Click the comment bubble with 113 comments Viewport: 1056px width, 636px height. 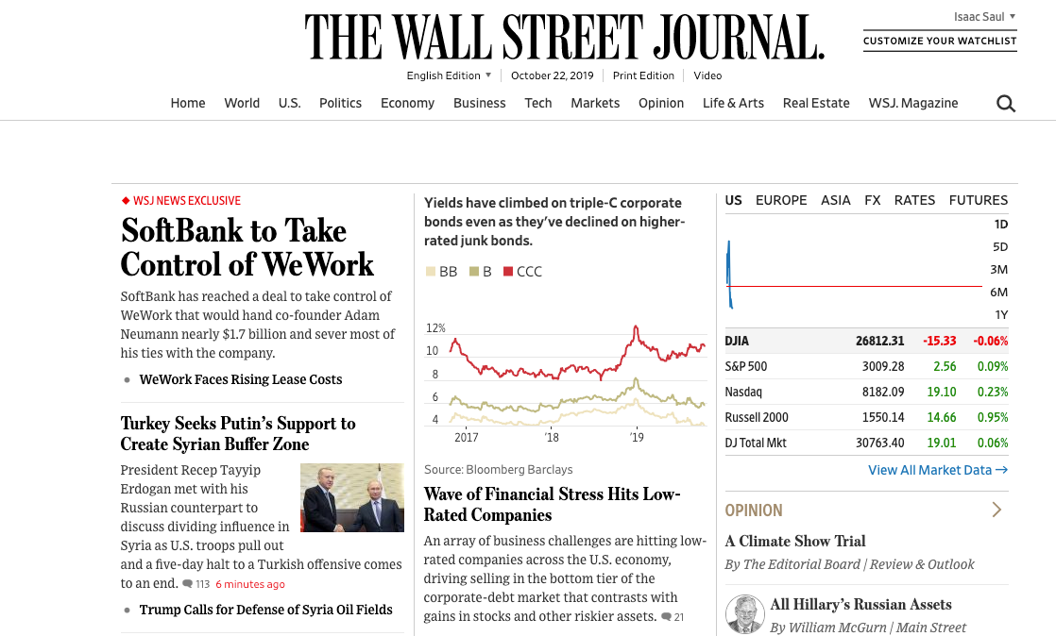[188, 584]
